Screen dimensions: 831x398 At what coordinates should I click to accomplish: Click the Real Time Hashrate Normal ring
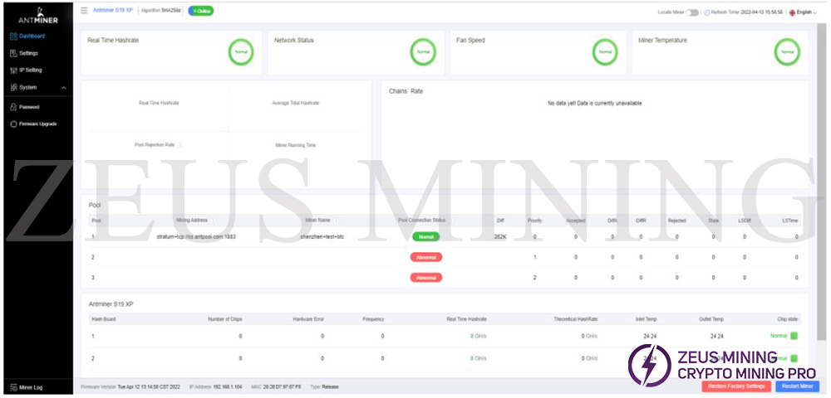241,51
